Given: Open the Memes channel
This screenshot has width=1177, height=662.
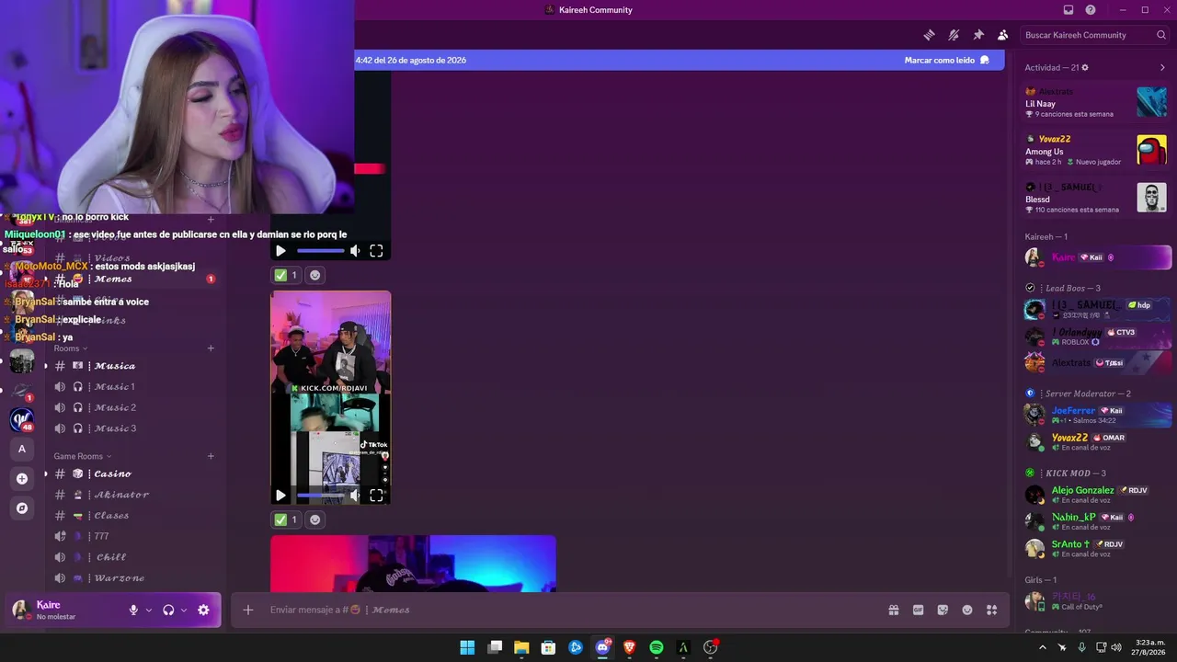Looking at the screenshot, I should (x=135, y=279).
